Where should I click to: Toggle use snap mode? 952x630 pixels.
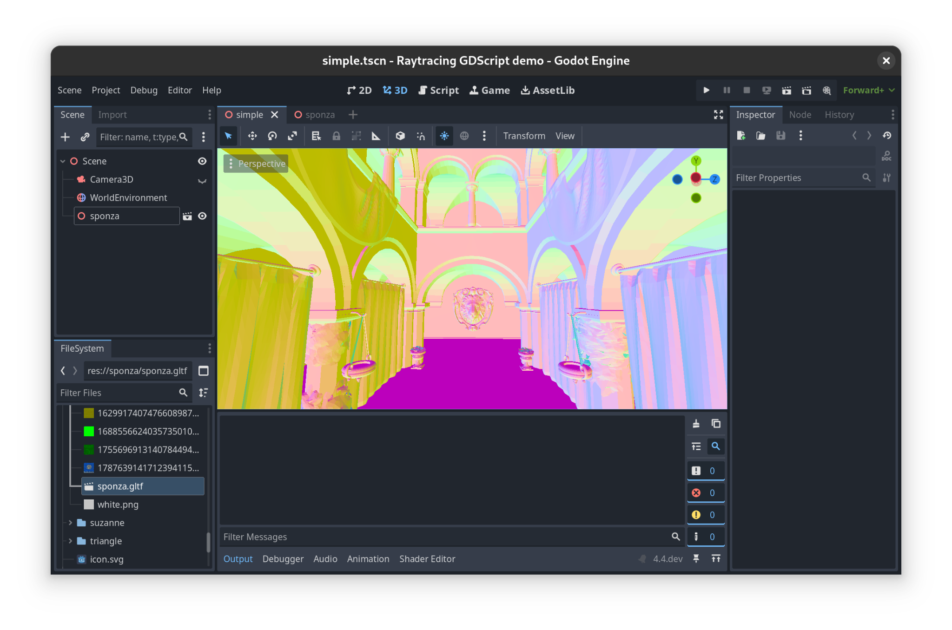(420, 136)
